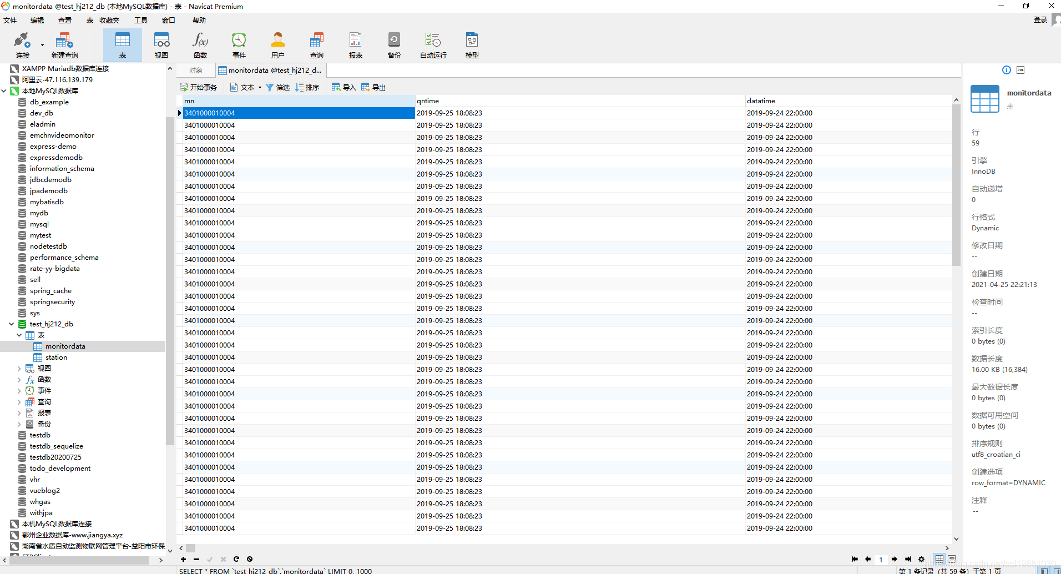Viewport: 1061px width, 574px height.
Task: Open the 连接 connection tool
Action: [22, 45]
